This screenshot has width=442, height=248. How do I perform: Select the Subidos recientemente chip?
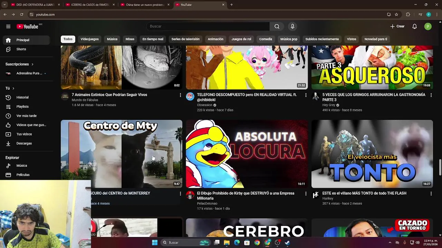pos(322,39)
